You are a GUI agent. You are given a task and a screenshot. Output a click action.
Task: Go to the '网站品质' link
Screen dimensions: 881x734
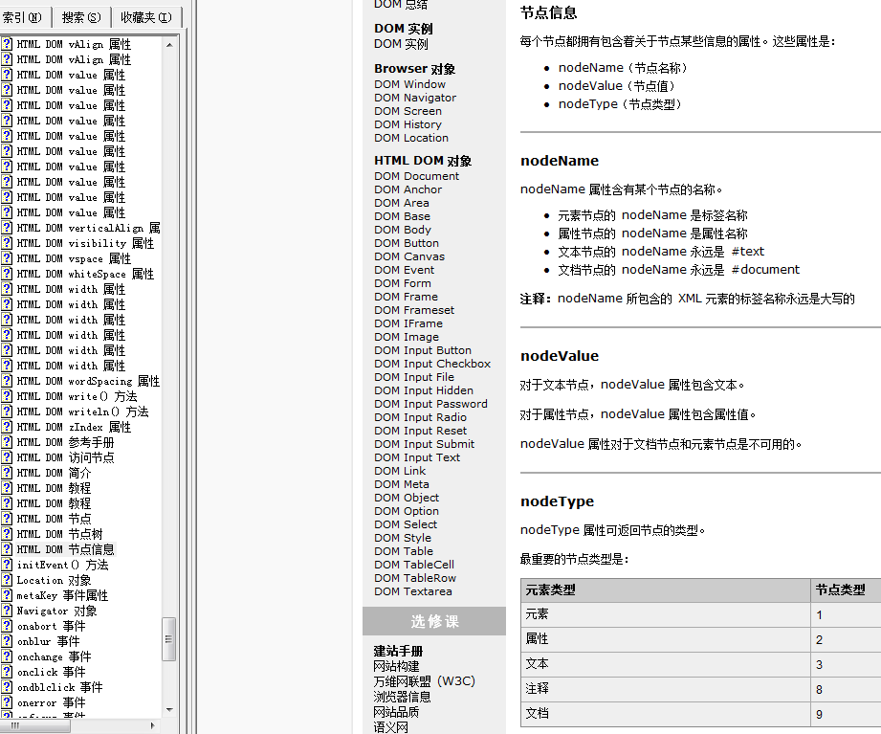click(x=396, y=712)
